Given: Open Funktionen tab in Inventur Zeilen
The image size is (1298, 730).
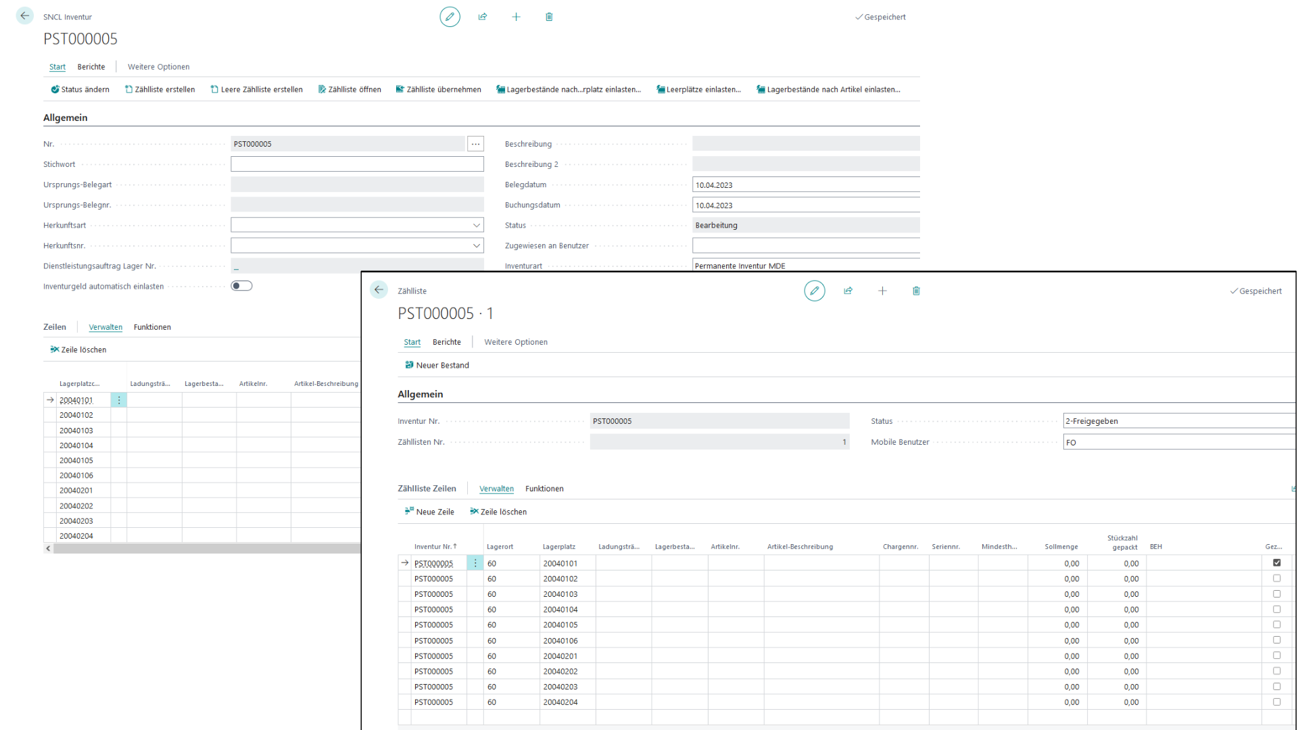Looking at the screenshot, I should 152,327.
